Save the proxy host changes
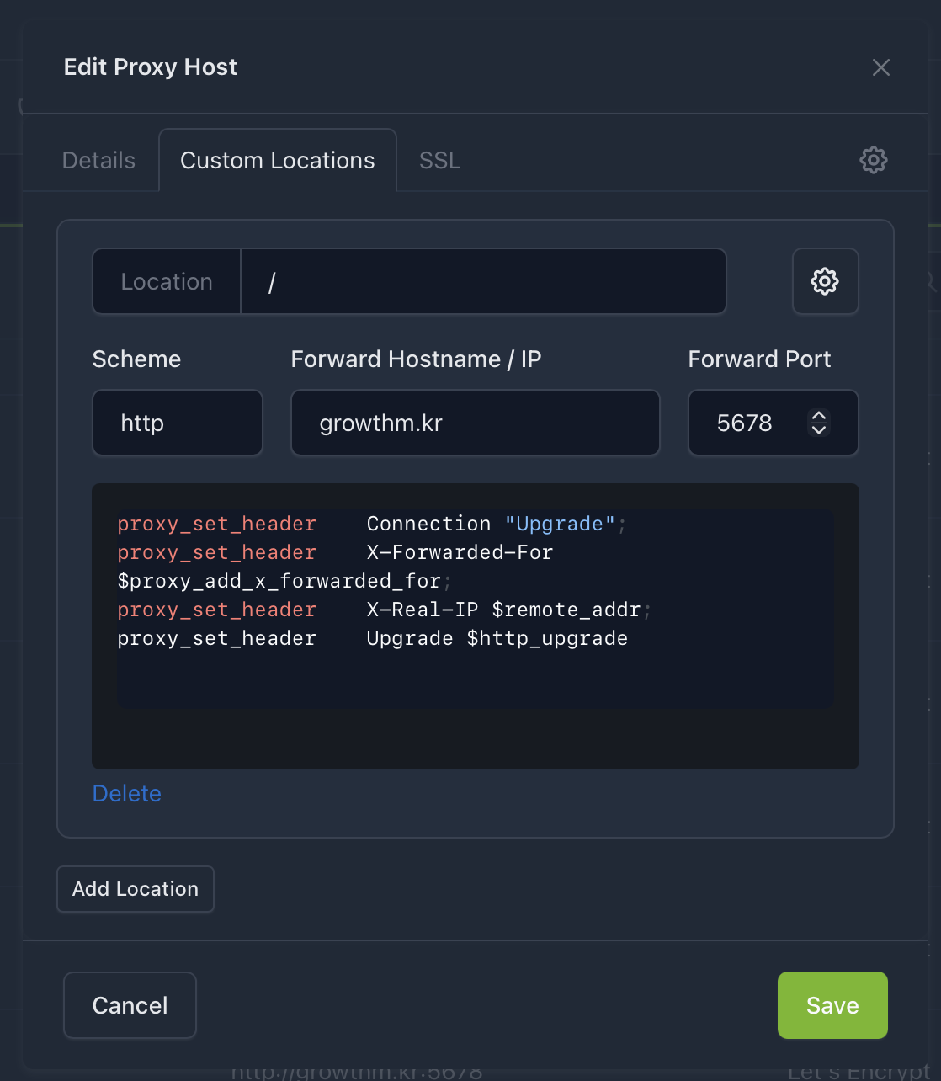 (832, 1005)
